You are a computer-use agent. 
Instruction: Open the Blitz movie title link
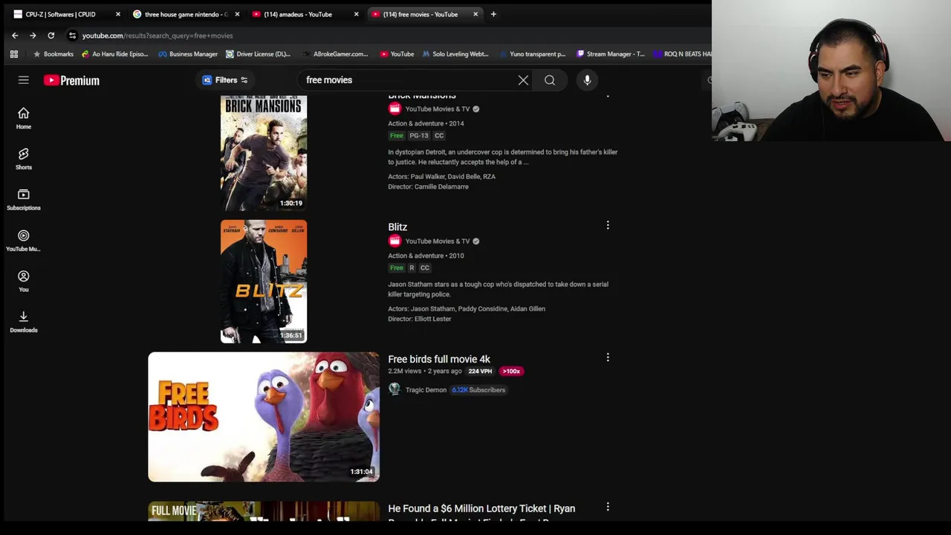pos(397,227)
